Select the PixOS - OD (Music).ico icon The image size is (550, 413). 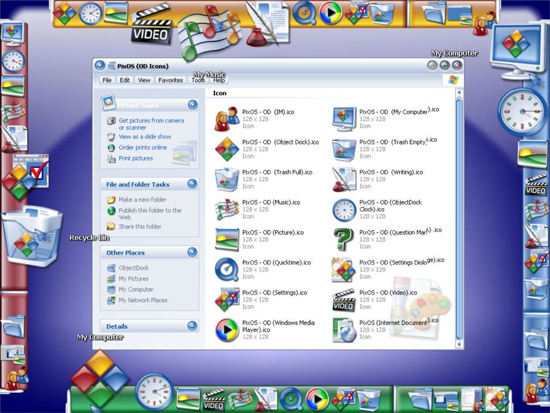[x=227, y=210]
